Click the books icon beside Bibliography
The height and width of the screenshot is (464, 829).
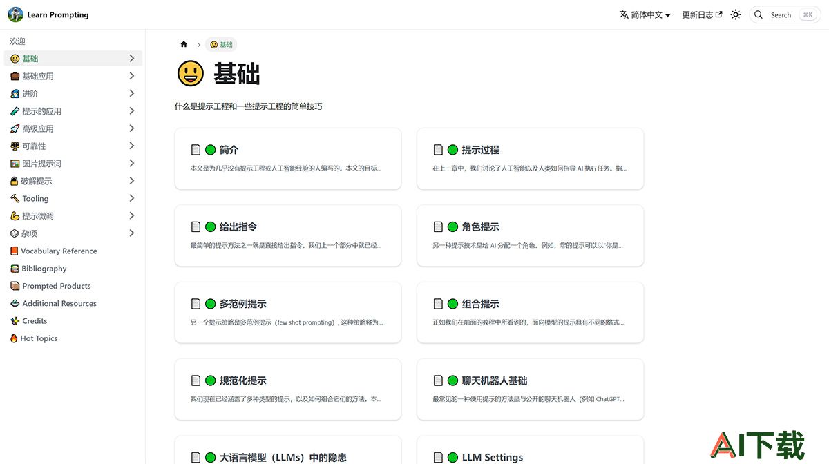pos(15,269)
